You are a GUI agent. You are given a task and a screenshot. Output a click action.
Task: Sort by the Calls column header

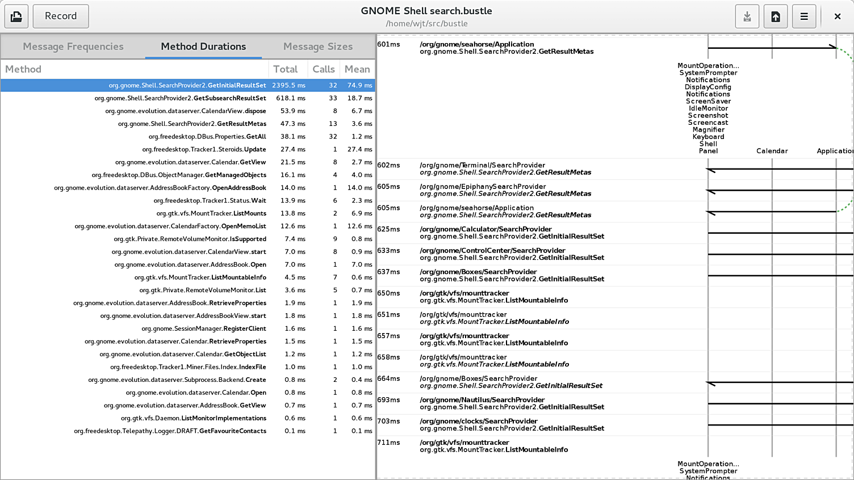pos(324,69)
